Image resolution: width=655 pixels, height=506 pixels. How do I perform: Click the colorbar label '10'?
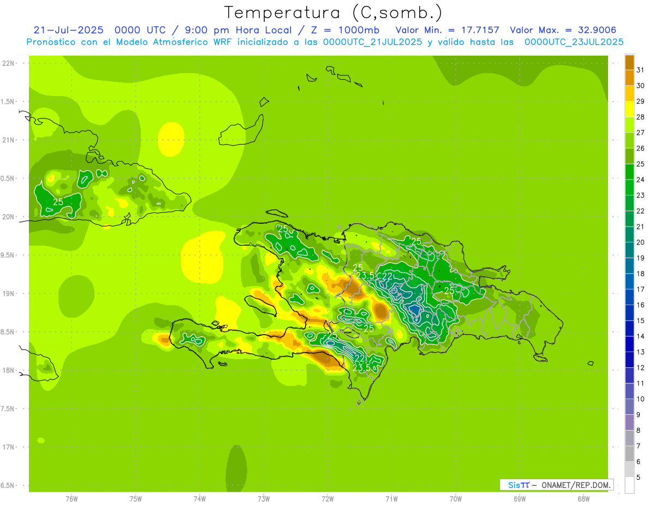click(x=641, y=399)
